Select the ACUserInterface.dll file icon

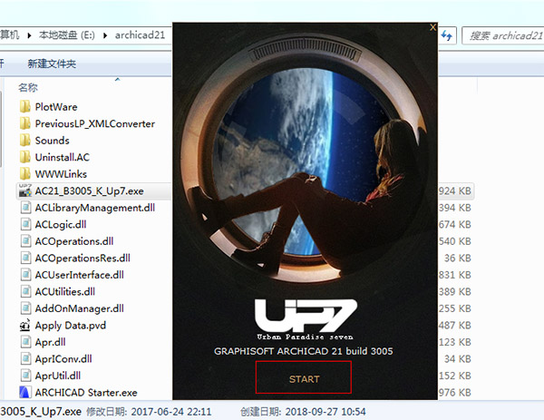[25, 275]
